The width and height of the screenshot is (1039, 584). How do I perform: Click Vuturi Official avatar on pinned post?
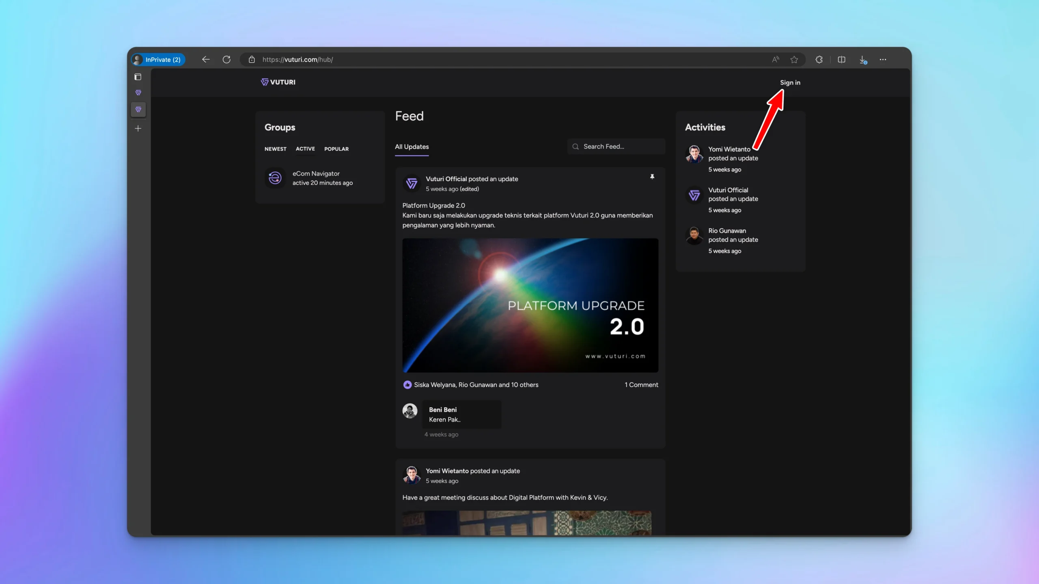[x=412, y=183]
